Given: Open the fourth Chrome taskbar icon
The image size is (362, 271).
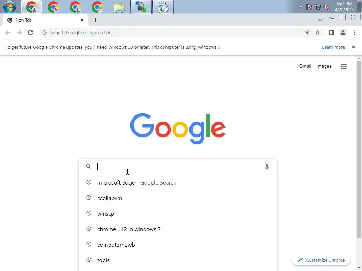Looking at the screenshot, I should 97,7.
